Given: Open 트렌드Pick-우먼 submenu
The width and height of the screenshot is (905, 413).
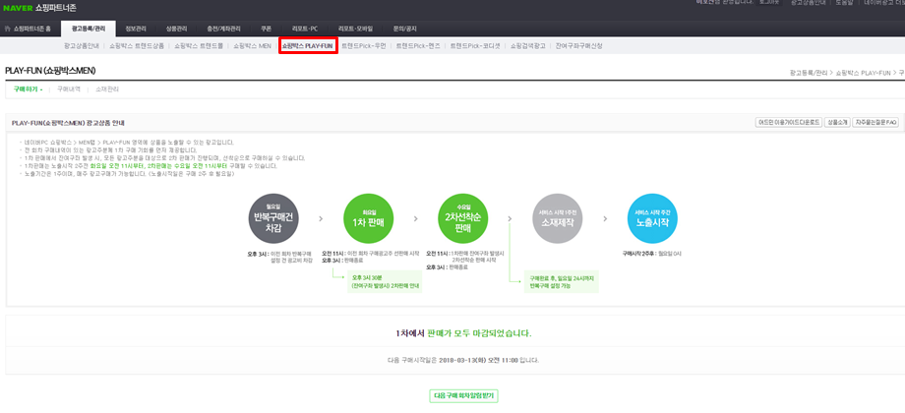Looking at the screenshot, I should click(x=363, y=45).
